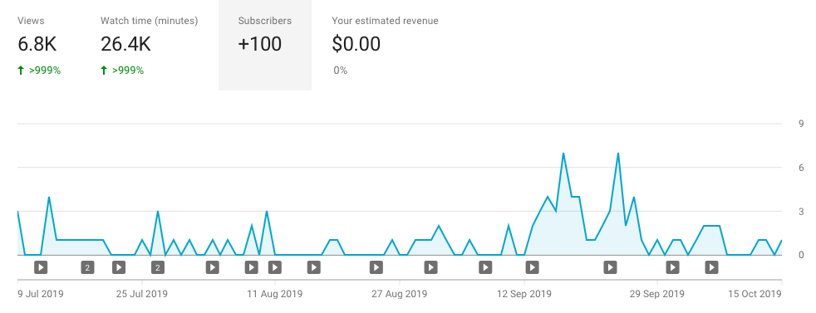Click the '29 Sep 2019' axis date
This screenshot has width=816, height=313.
[657, 294]
